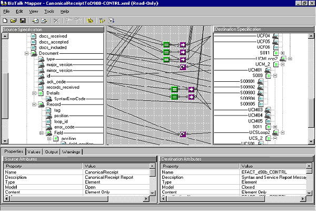316x211 pixels.
Task: Click the UCM01 field icon in destination
Action: coord(268,70)
